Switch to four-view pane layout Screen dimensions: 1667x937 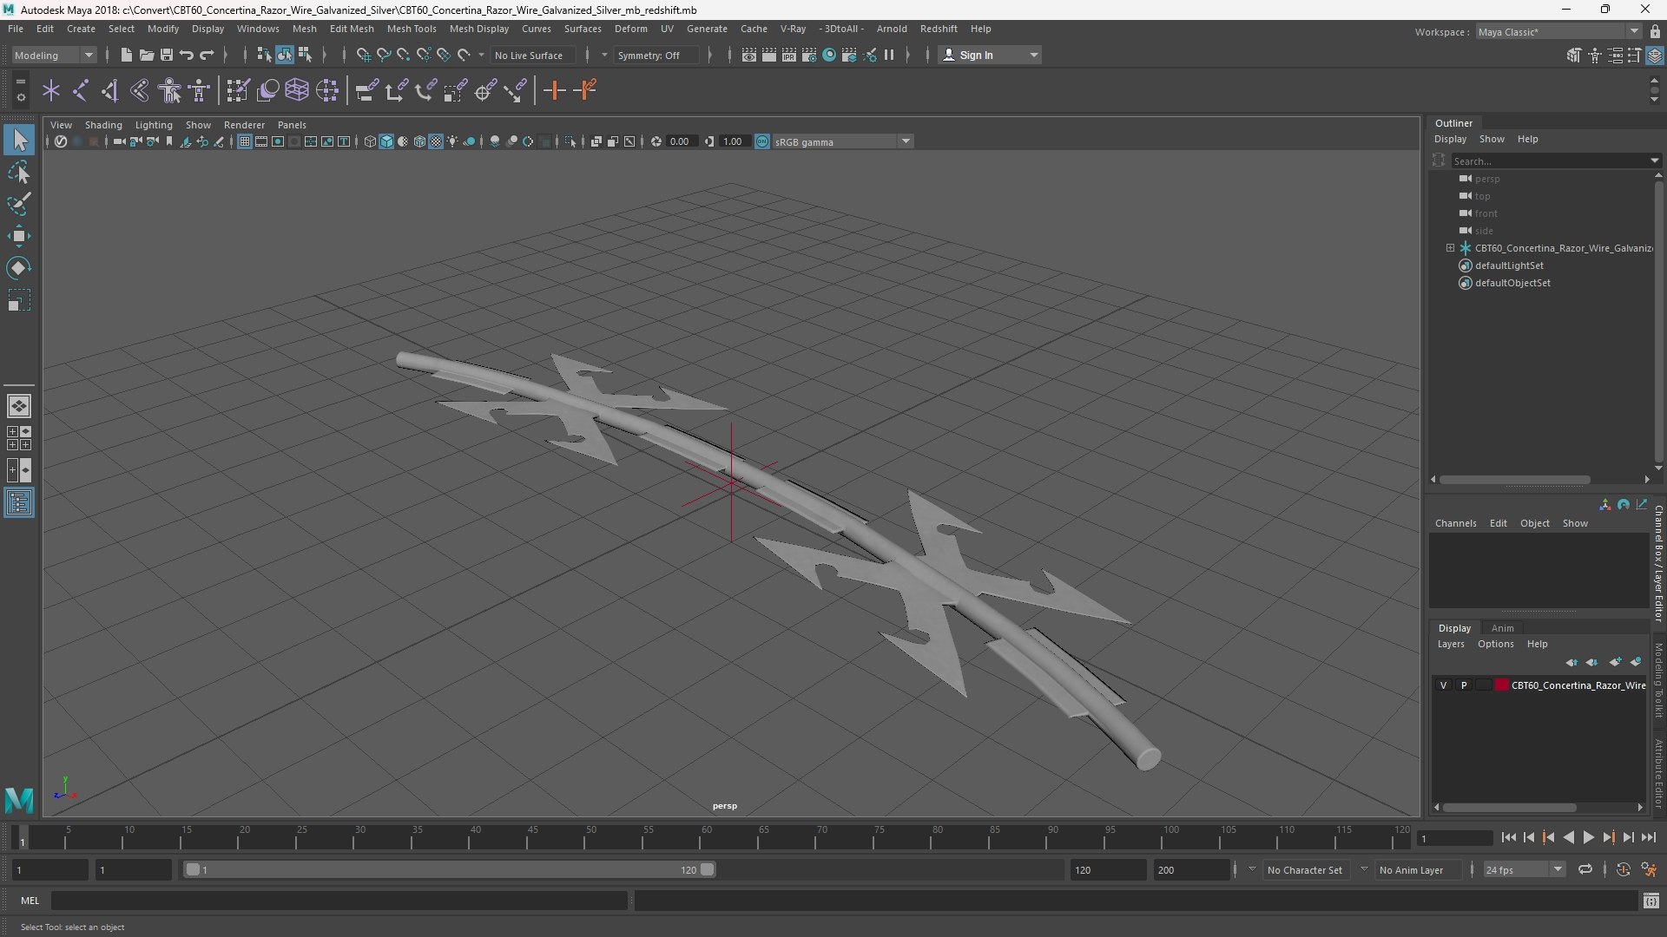pyautogui.click(x=19, y=438)
